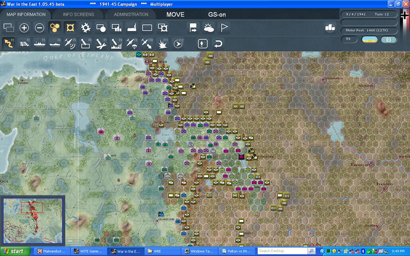Switch to Windows Task Manager taskbar button
Screen dimensions: 410x256
coord(199,251)
